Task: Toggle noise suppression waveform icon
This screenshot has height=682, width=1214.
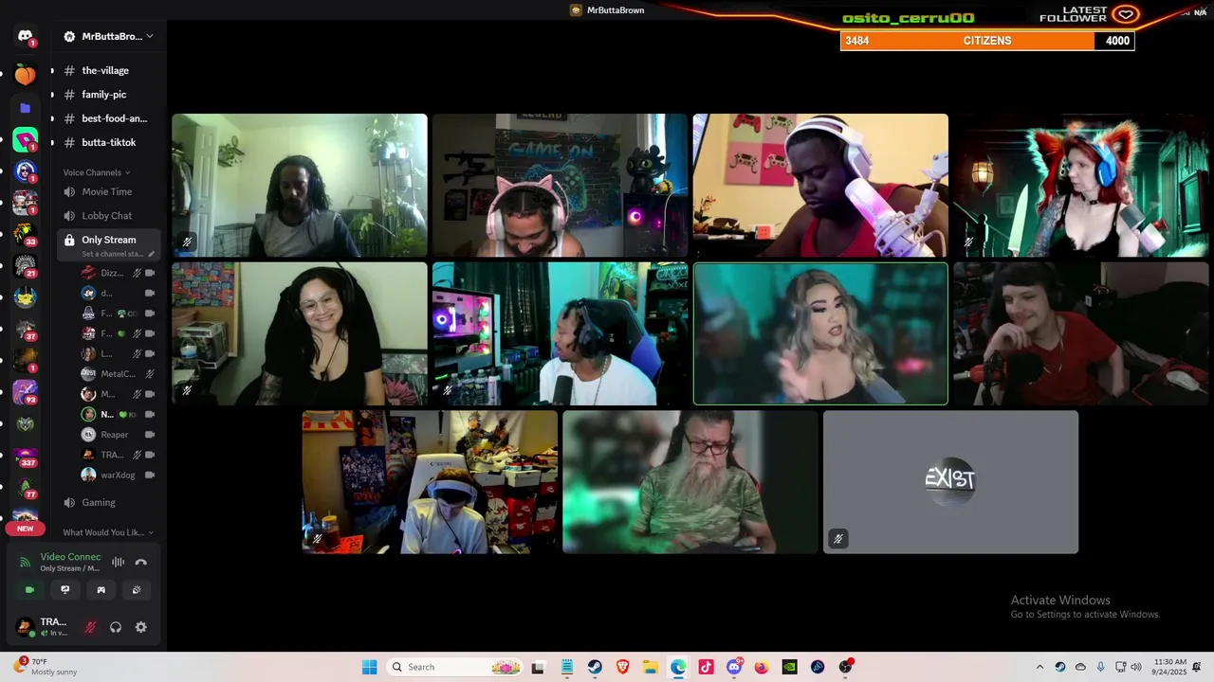Action: click(118, 562)
